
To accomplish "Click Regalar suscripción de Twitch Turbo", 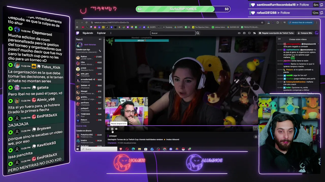I will tap(276, 33).
